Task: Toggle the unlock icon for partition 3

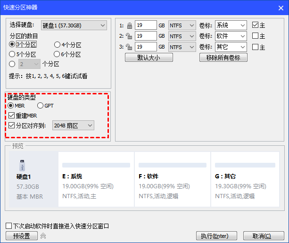Action: [129, 47]
